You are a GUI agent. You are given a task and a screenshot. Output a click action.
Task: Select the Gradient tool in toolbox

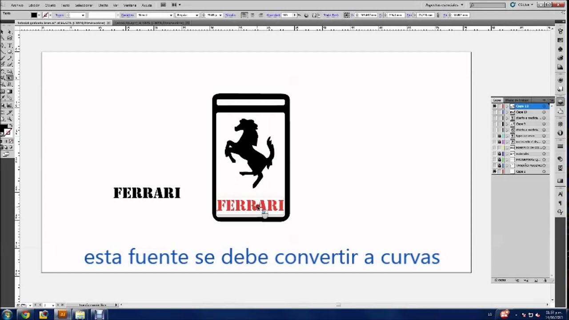point(9,92)
